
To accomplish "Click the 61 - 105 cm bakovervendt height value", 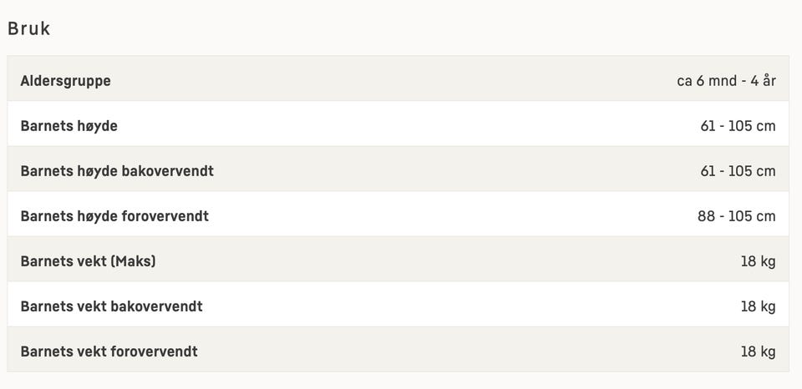I will 738,171.
